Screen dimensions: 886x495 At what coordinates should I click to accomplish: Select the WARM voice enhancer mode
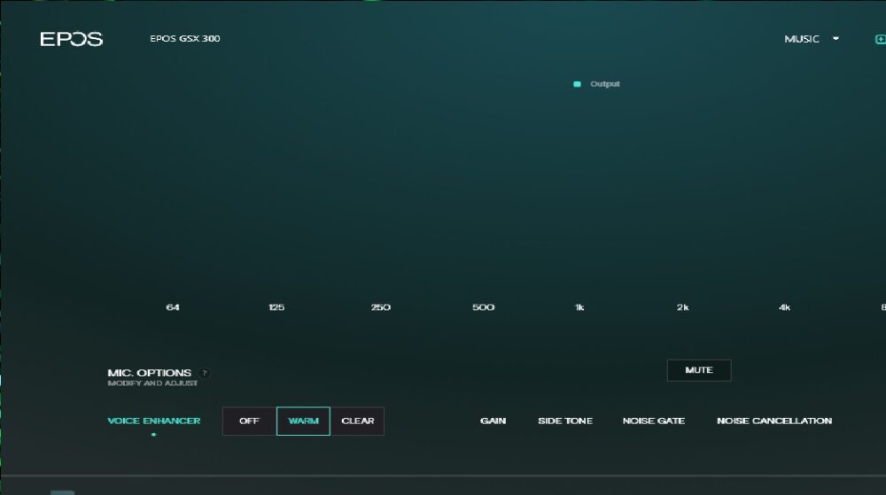[303, 421]
